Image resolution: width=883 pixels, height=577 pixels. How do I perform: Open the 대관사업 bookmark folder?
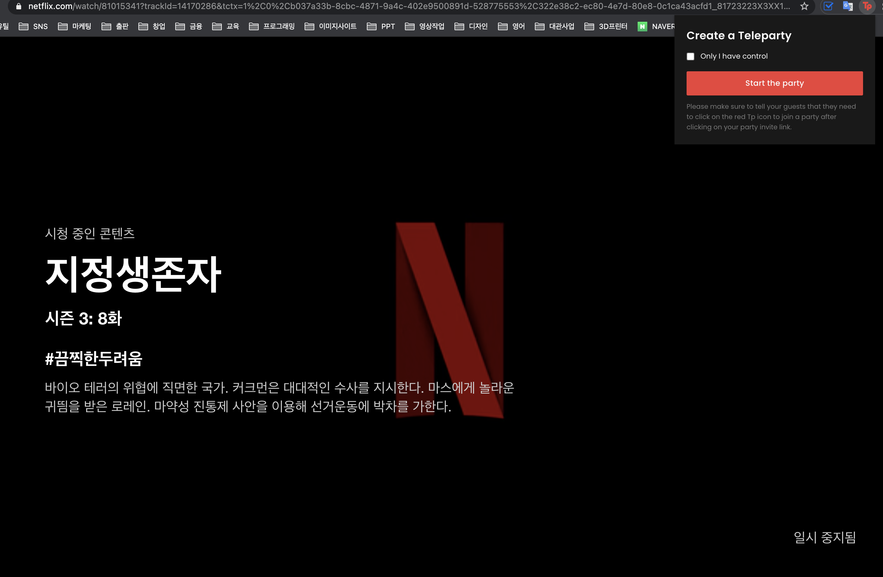click(x=554, y=26)
